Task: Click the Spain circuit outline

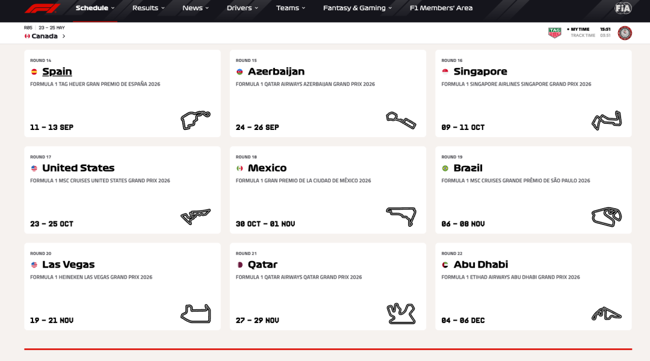Action: point(196,120)
